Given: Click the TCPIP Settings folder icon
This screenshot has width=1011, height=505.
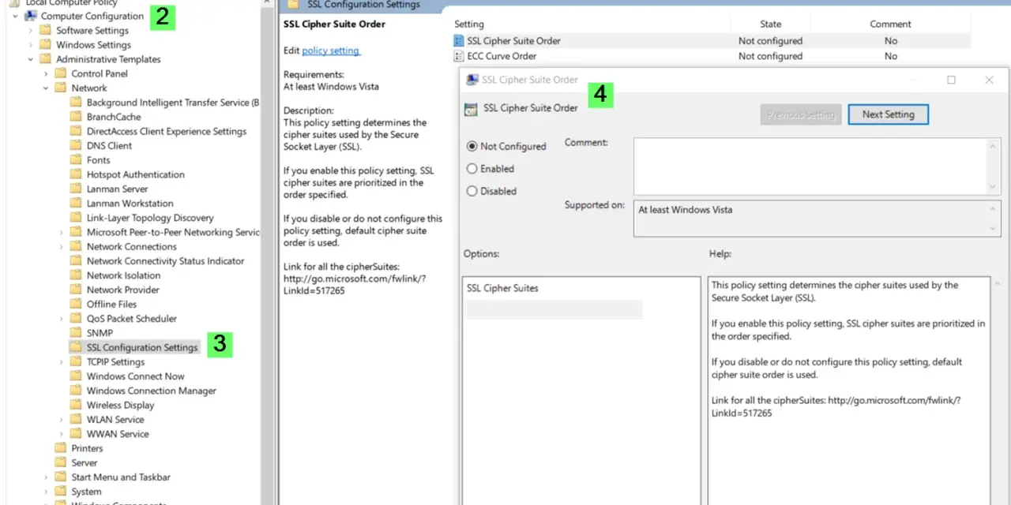Looking at the screenshot, I should tap(76, 361).
